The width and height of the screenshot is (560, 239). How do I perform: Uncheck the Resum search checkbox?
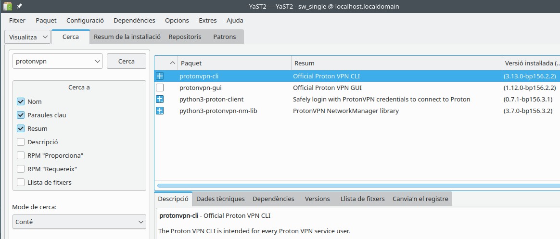tap(21, 128)
